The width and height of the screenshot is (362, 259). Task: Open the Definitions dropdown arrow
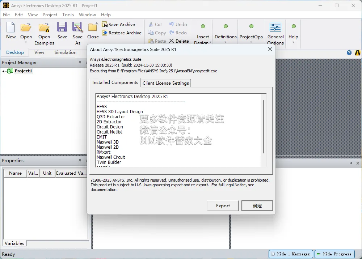[225, 42]
